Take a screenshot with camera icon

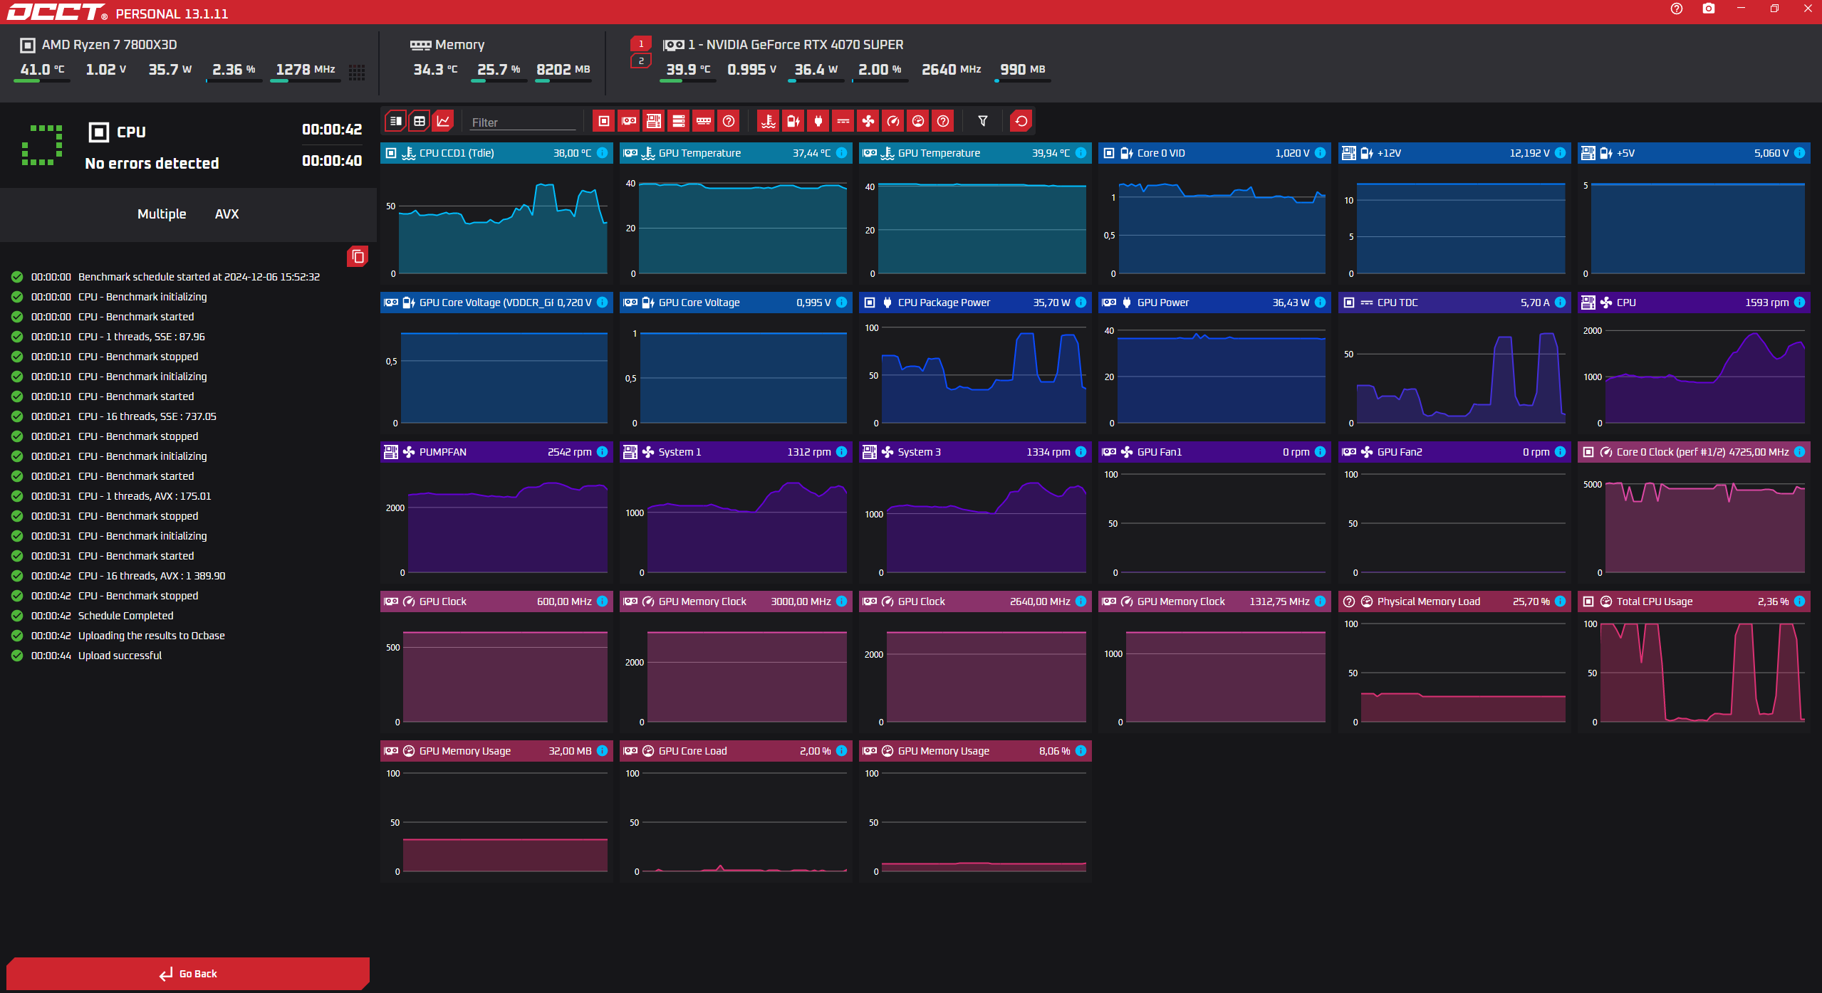[1709, 9]
